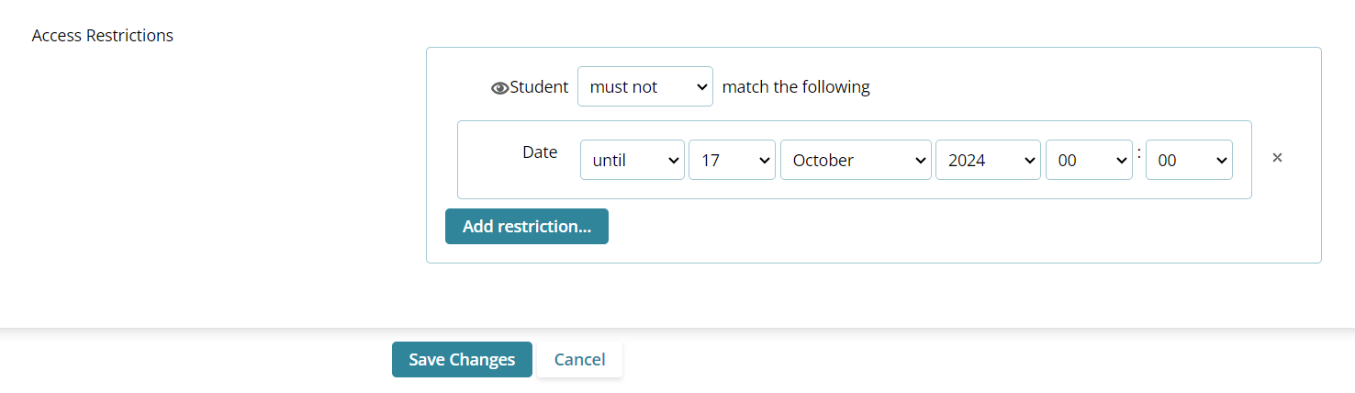Open the day dropdown showing 17

coord(732,160)
